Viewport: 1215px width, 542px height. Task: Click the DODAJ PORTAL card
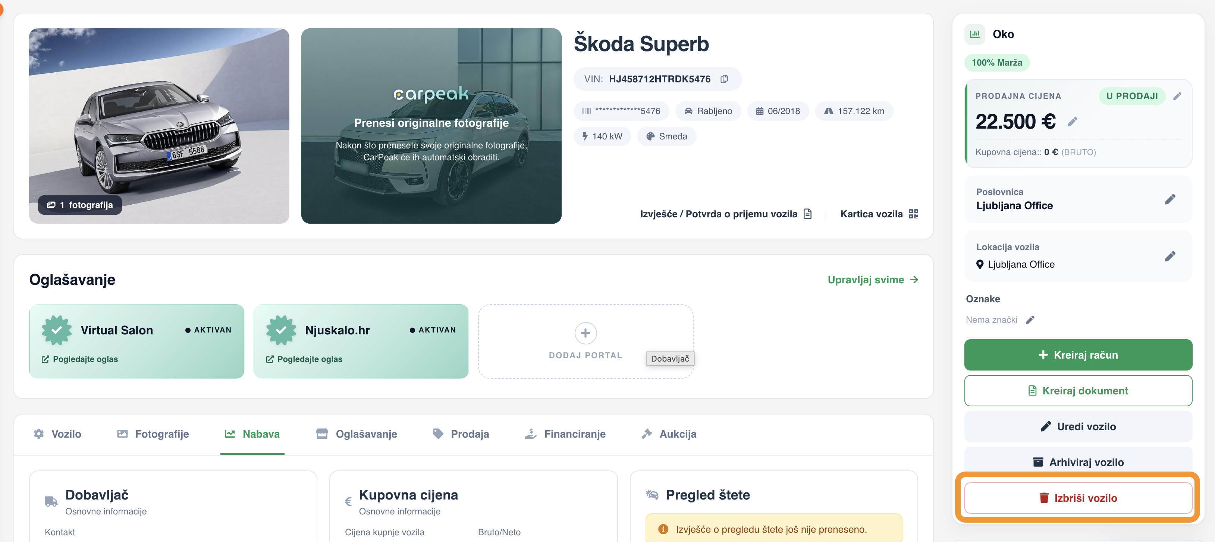click(585, 341)
